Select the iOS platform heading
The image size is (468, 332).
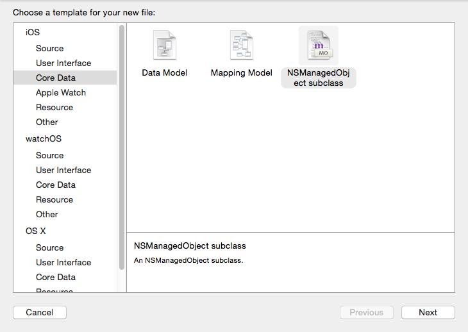(33, 32)
